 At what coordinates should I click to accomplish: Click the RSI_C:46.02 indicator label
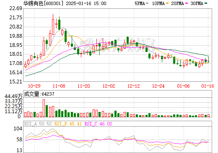pos(99,124)
